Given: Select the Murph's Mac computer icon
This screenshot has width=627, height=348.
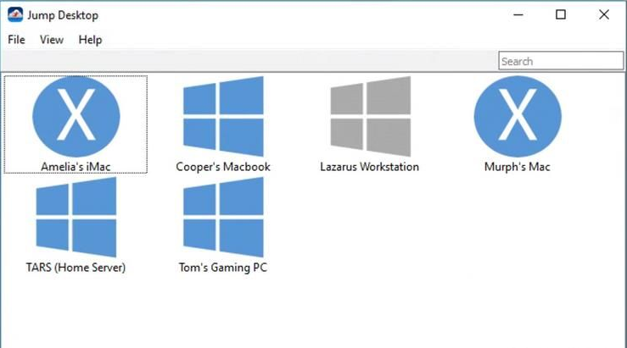Looking at the screenshot, I should (518, 117).
